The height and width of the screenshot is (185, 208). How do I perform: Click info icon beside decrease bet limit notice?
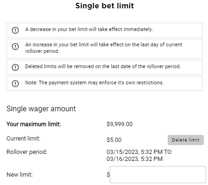15,30
